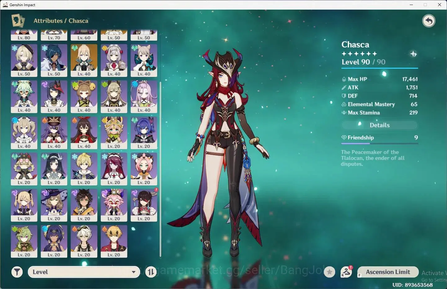
Task: Select Lynette's Lv. 40 portrait
Action: 144,60
